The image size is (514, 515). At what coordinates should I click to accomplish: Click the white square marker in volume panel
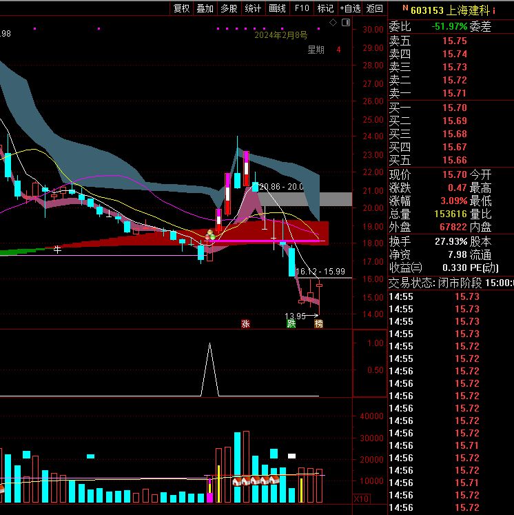(x=291, y=456)
